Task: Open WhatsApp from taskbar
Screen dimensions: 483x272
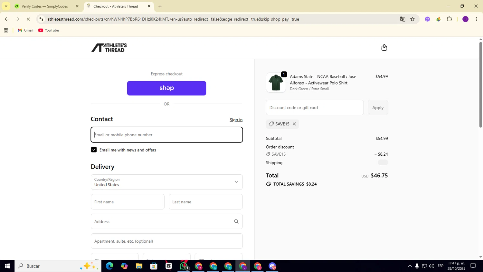Action: point(184,266)
